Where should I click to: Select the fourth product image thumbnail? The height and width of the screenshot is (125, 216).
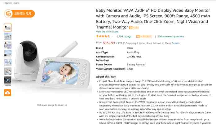click(8, 54)
